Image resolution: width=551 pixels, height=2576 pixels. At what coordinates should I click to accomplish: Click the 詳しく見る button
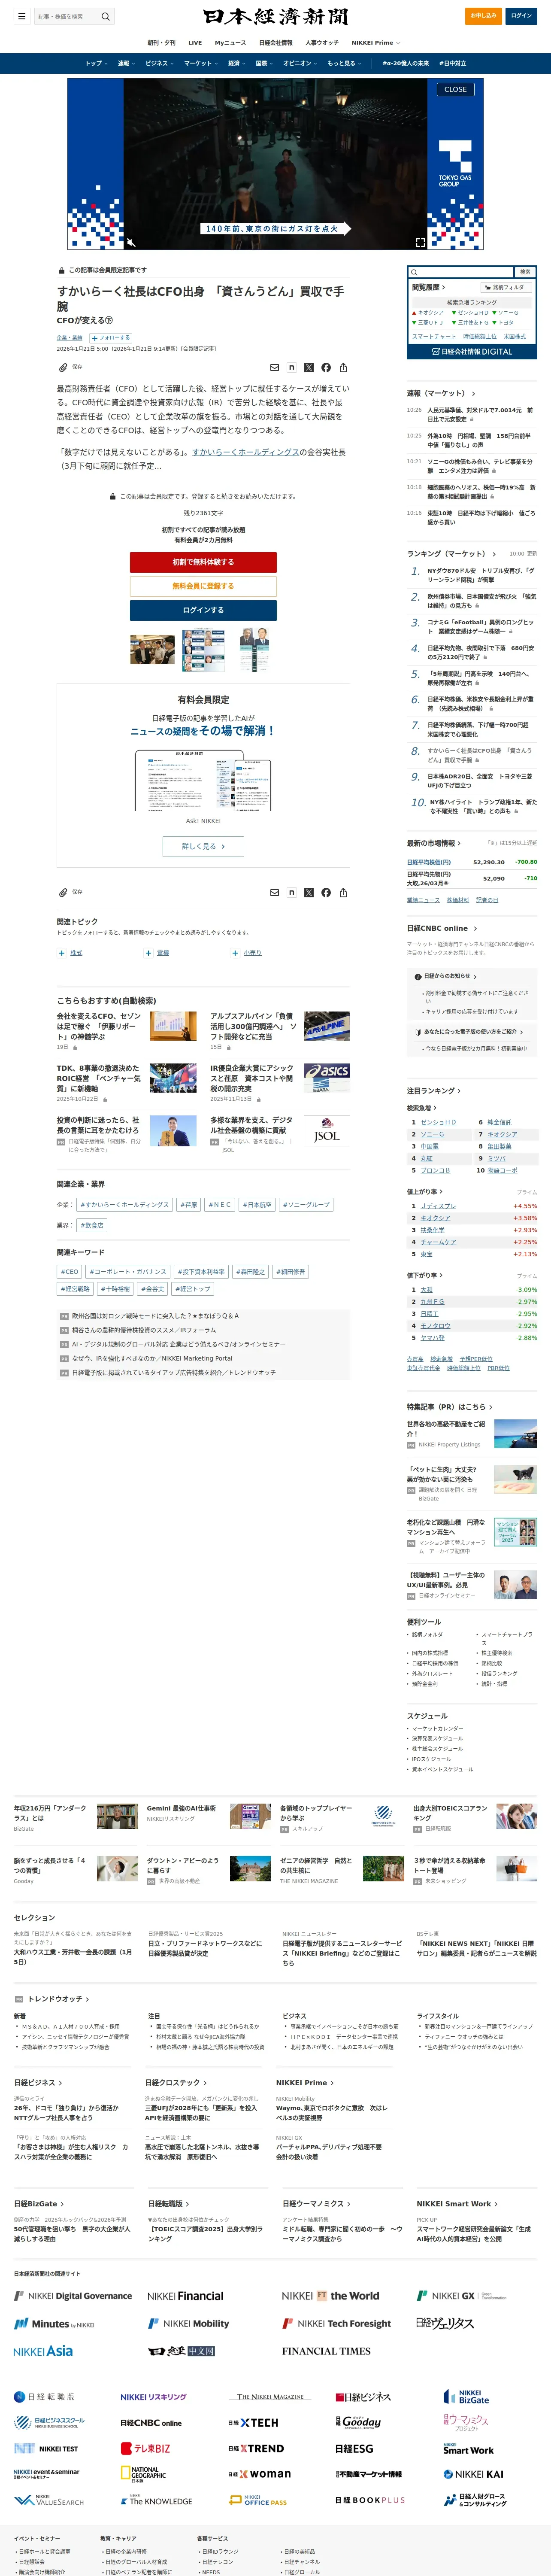203,846
